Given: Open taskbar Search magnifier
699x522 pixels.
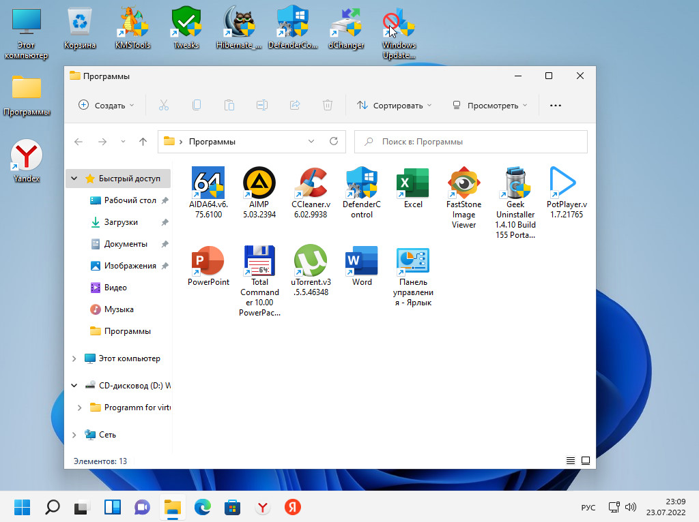Looking at the screenshot, I should pyautogui.click(x=52, y=507).
